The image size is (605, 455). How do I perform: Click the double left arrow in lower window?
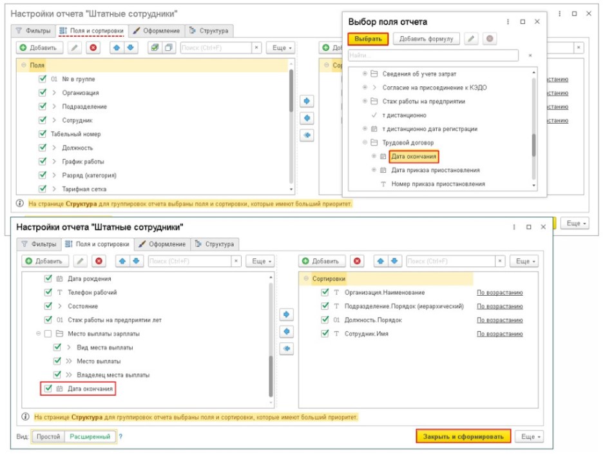286,349
